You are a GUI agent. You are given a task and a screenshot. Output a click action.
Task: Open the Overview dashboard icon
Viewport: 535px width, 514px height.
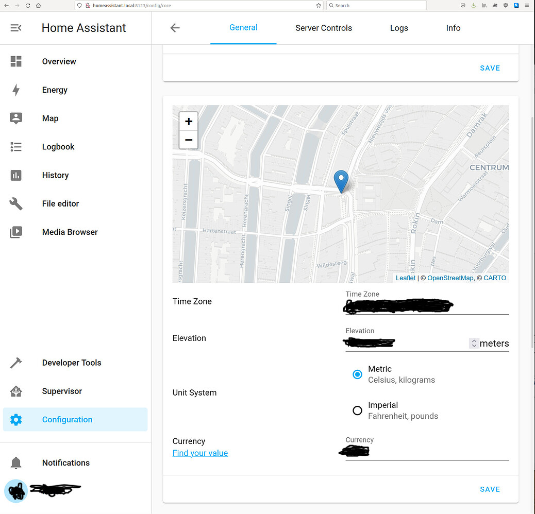pyautogui.click(x=16, y=61)
